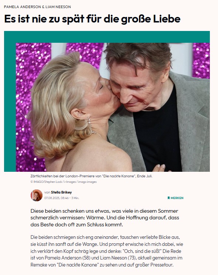Click the lead paragraph starting Diese beiden schenken
The height and width of the screenshot is (275, 218).
[105, 217]
